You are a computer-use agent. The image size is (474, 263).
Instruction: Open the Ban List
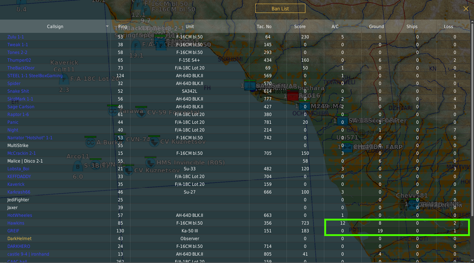(x=280, y=9)
